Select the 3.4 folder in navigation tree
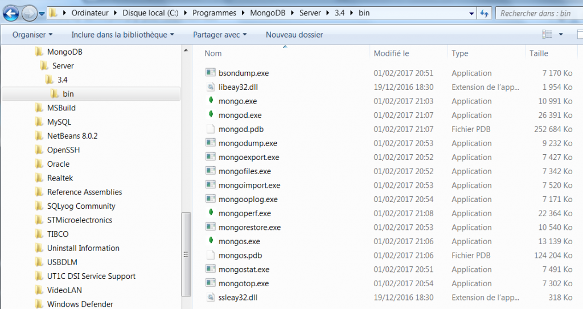The image size is (583, 309). [x=62, y=80]
